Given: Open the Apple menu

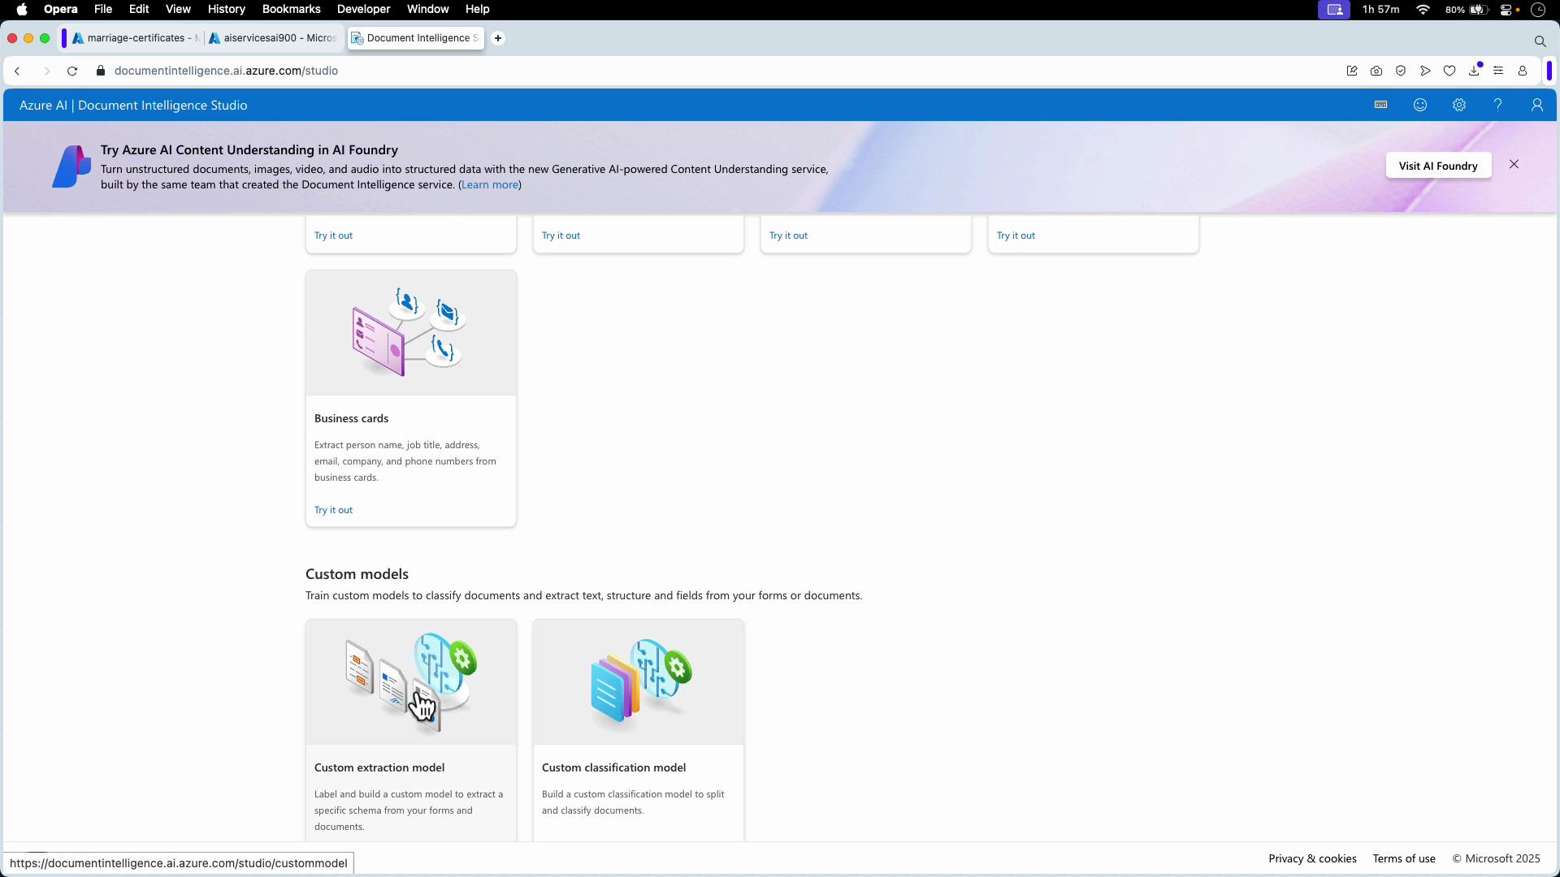Looking at the screenshot, I should coord(22,10).
